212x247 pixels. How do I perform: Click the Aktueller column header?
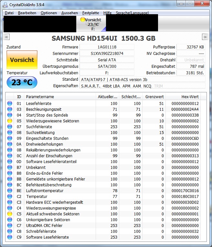point(108,97)
